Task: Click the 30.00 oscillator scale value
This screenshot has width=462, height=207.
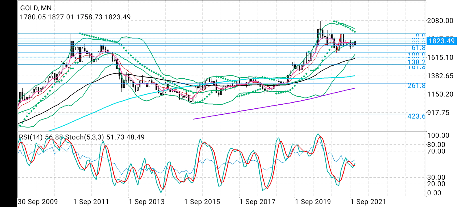Action: [436, 177]
